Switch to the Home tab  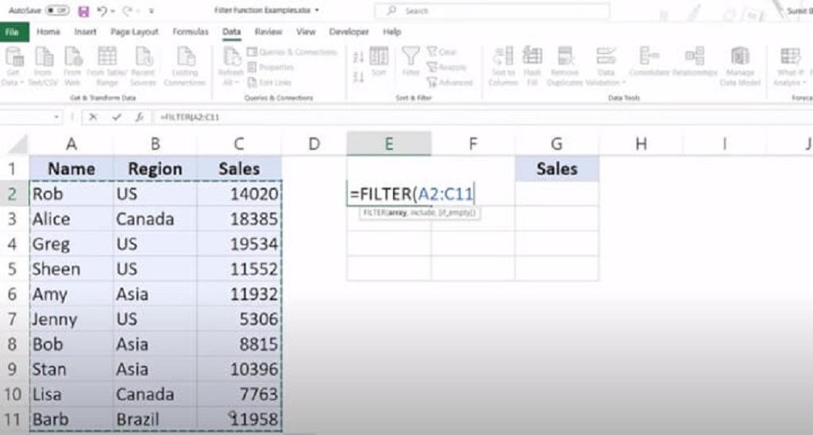[48, 32]
